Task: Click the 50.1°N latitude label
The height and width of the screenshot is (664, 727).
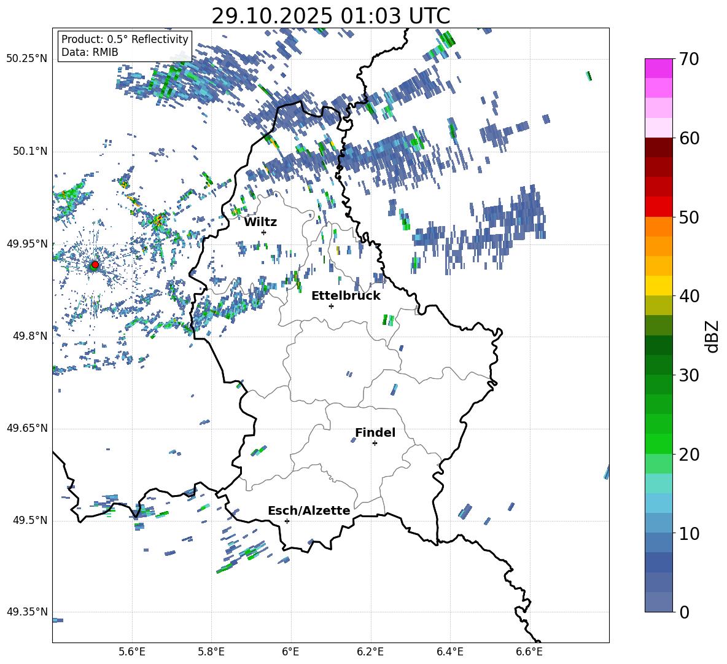Action: [x=29, y=151]
